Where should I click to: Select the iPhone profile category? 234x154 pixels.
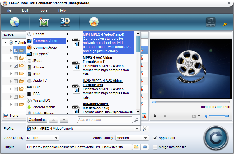coord(48,67)
